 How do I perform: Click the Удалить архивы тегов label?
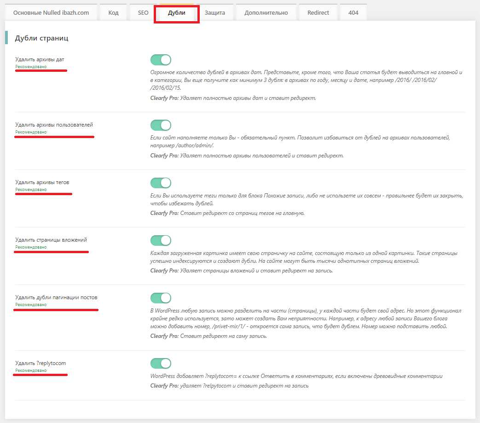pos(42,182)
